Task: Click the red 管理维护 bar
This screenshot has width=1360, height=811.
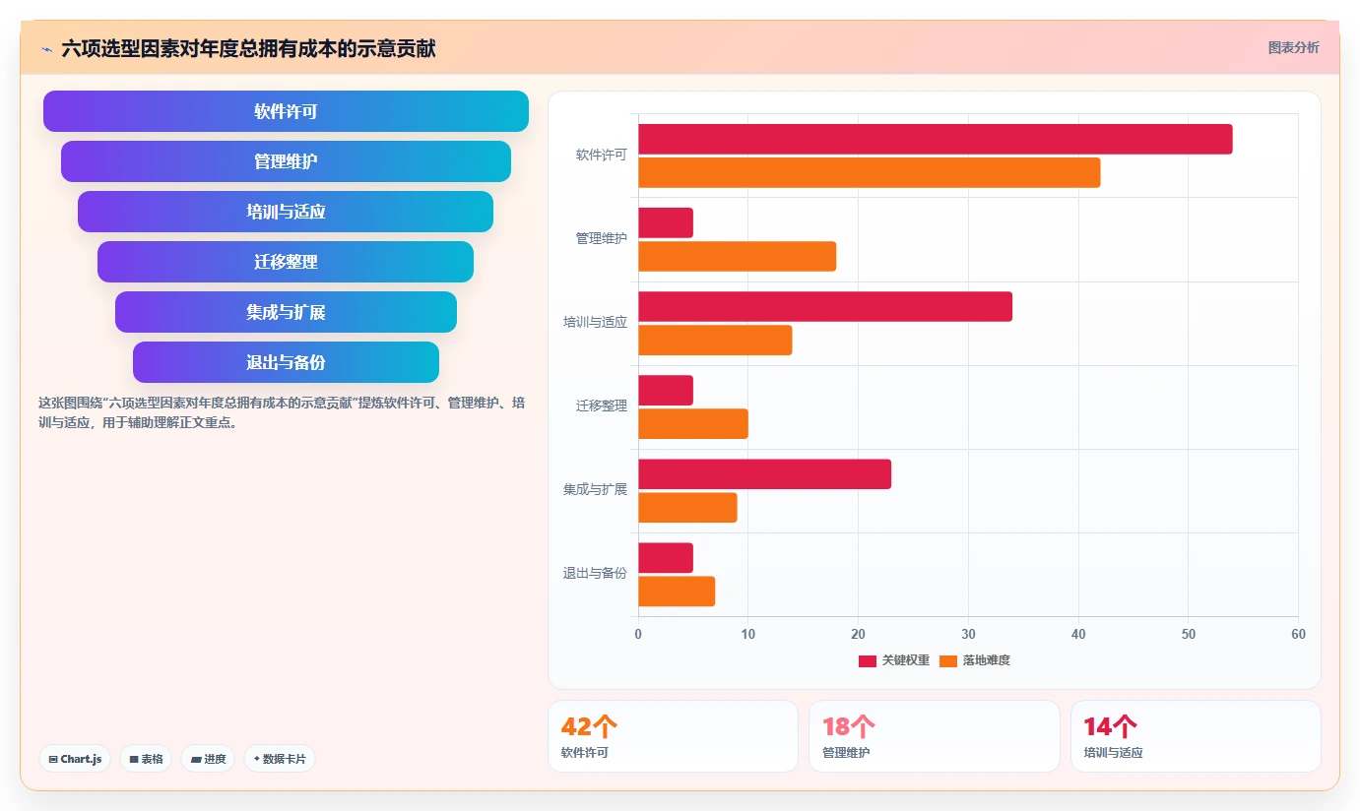Action: tap(666, 222)
